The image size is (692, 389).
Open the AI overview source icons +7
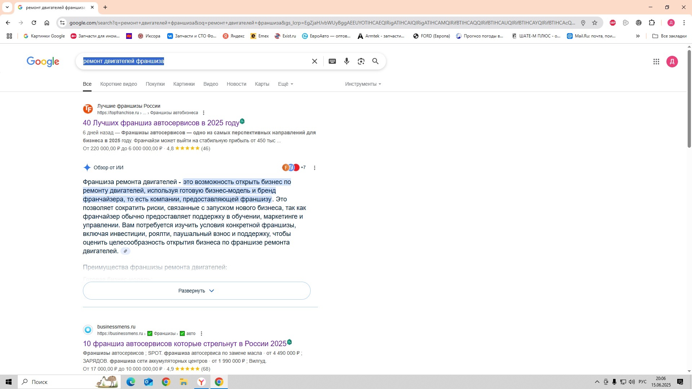coord(294,167)
